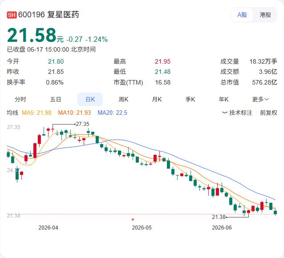Click the change percentage -1.24%
This screenshot has height=258, width=284.
(96, 39)
